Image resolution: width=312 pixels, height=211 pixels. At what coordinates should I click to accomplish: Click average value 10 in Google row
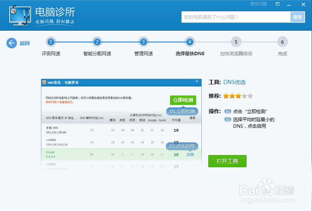point(176,155)
